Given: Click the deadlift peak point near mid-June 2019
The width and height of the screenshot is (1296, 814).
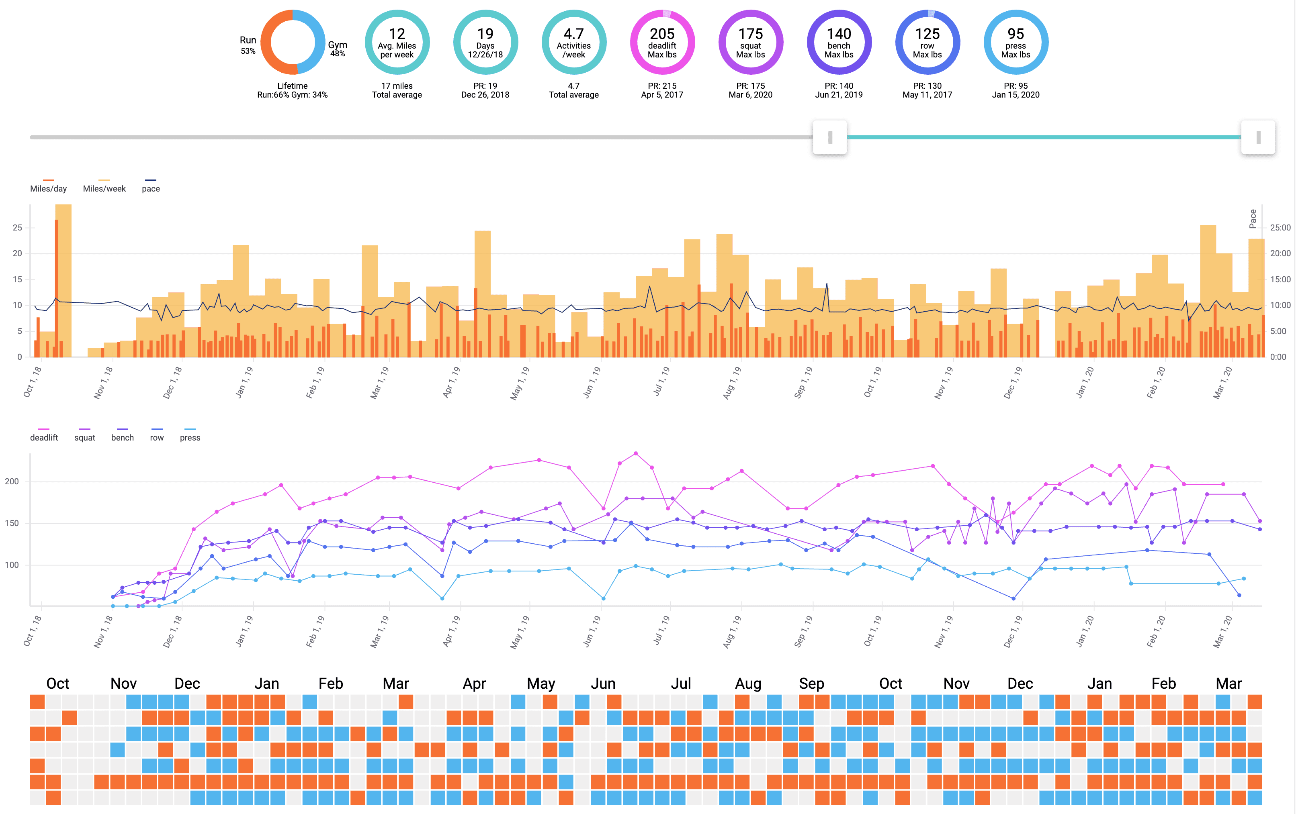Looking at the screenshot, I should coord(636,453).
